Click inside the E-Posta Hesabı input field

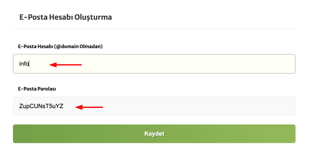click(x=155, y=64)
